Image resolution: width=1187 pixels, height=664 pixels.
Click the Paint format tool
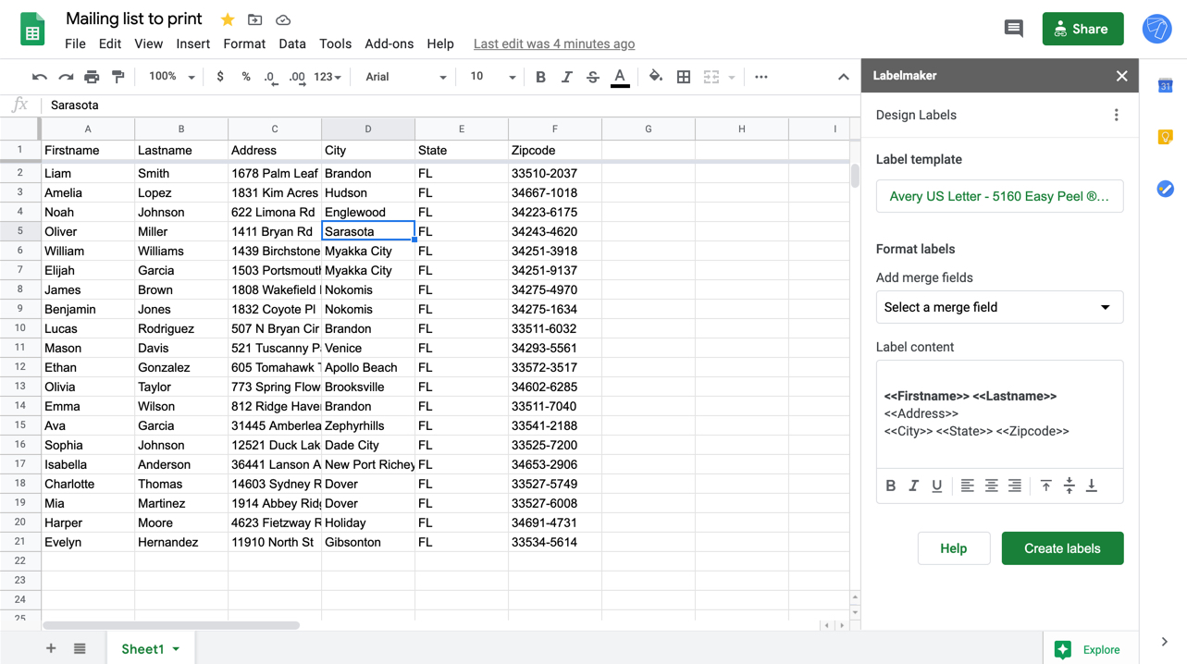pyautogui.click(x=118, y=77)
